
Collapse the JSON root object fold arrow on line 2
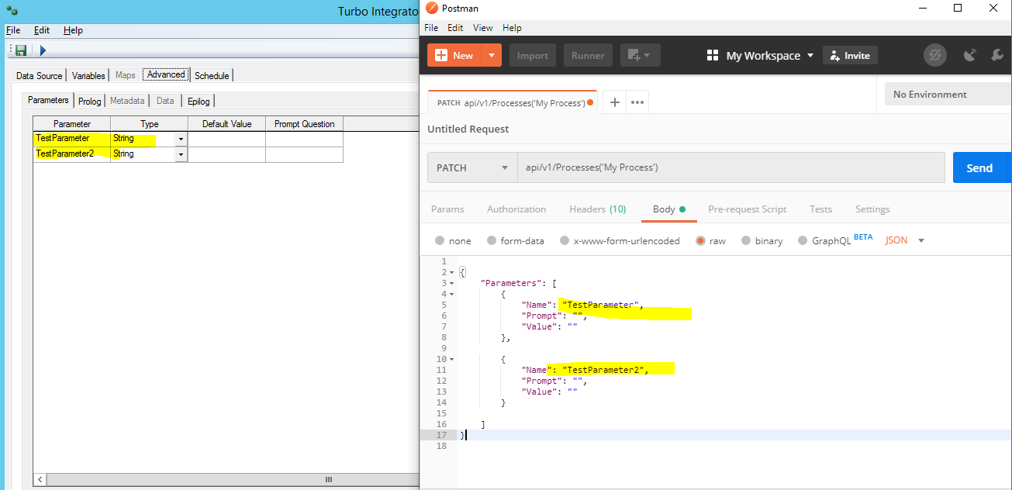click(x=451, y=272)
